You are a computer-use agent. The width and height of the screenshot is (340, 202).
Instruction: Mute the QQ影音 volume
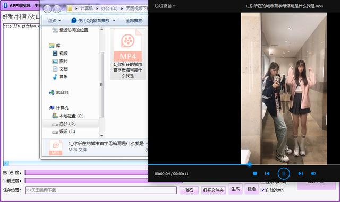[313, 173]
